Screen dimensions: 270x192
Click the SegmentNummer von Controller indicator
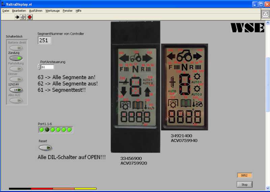click(45, 40)
